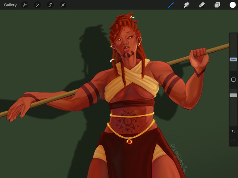Open the Layers panel
Image resolution: width=238 pixels, height=178 pixels.
tap(217, 5)
